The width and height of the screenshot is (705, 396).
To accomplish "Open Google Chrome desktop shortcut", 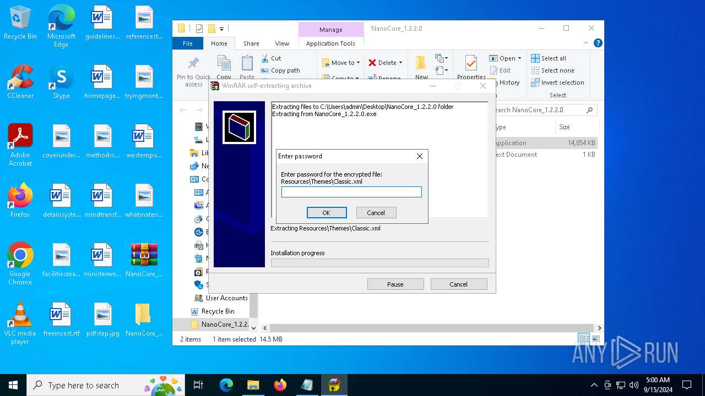I will click(x=20, y=264).
